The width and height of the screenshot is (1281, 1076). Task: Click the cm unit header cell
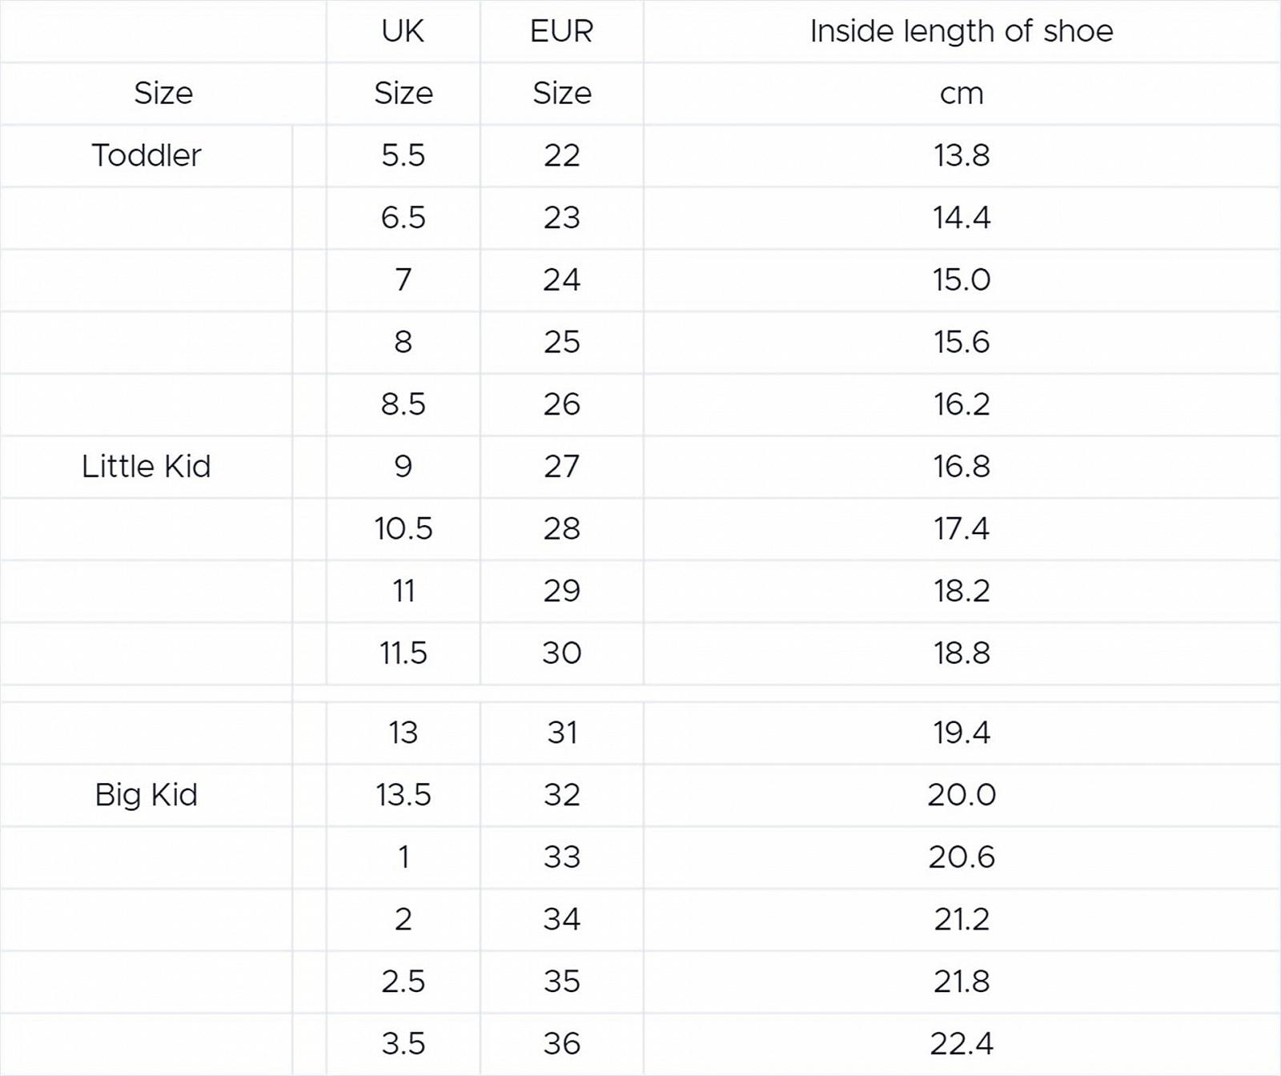[x=961, y=94]
